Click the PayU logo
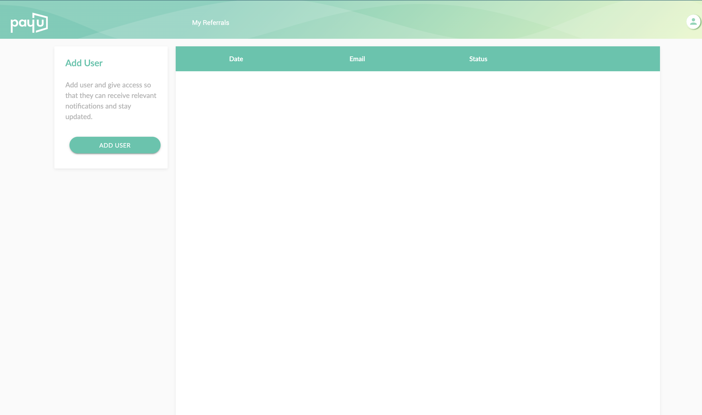The height and width of the screenshot is (415, 702). [29, 23]
